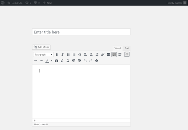Toggle bold formatting

pyautogui.click(x=57, y=55)
